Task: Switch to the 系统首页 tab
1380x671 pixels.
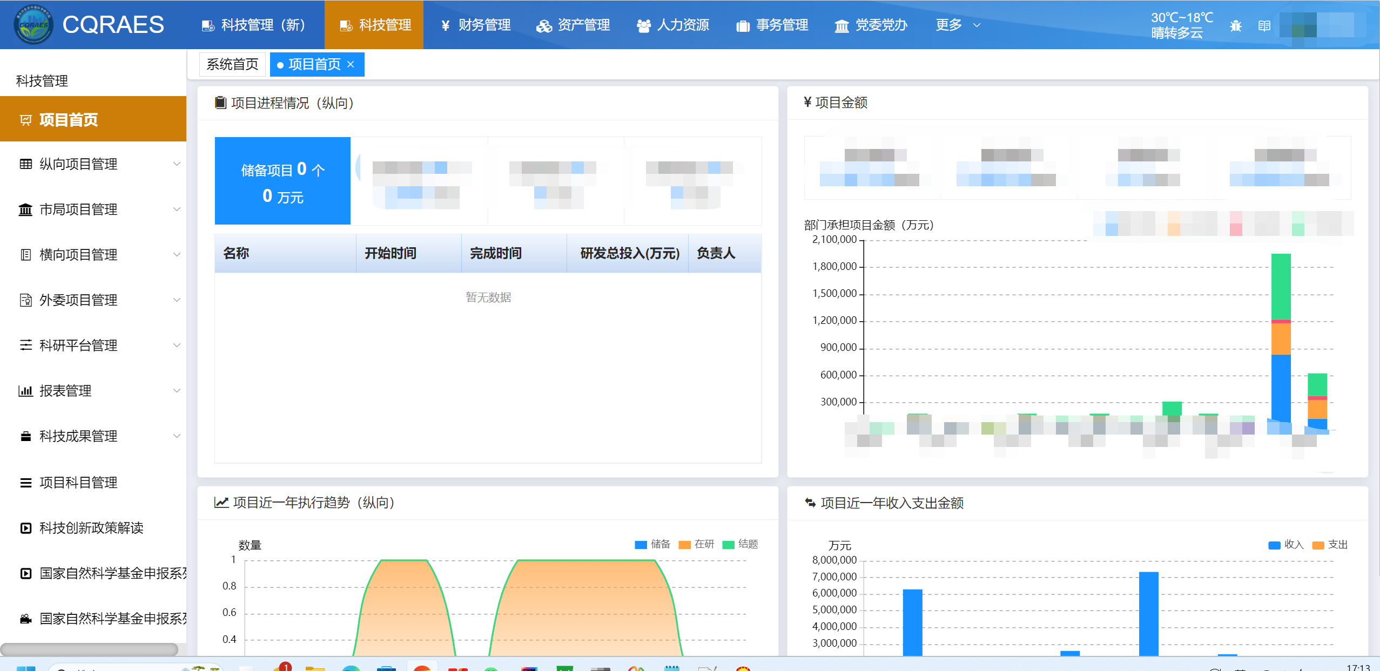Action: [232, 64]
